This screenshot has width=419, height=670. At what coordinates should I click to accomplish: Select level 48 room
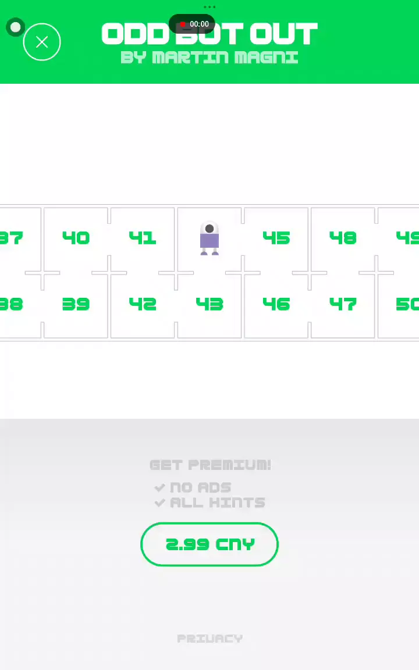pos(343,238)
